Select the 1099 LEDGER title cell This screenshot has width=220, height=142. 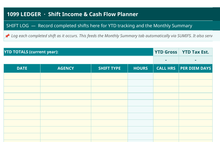coord(112,14)
